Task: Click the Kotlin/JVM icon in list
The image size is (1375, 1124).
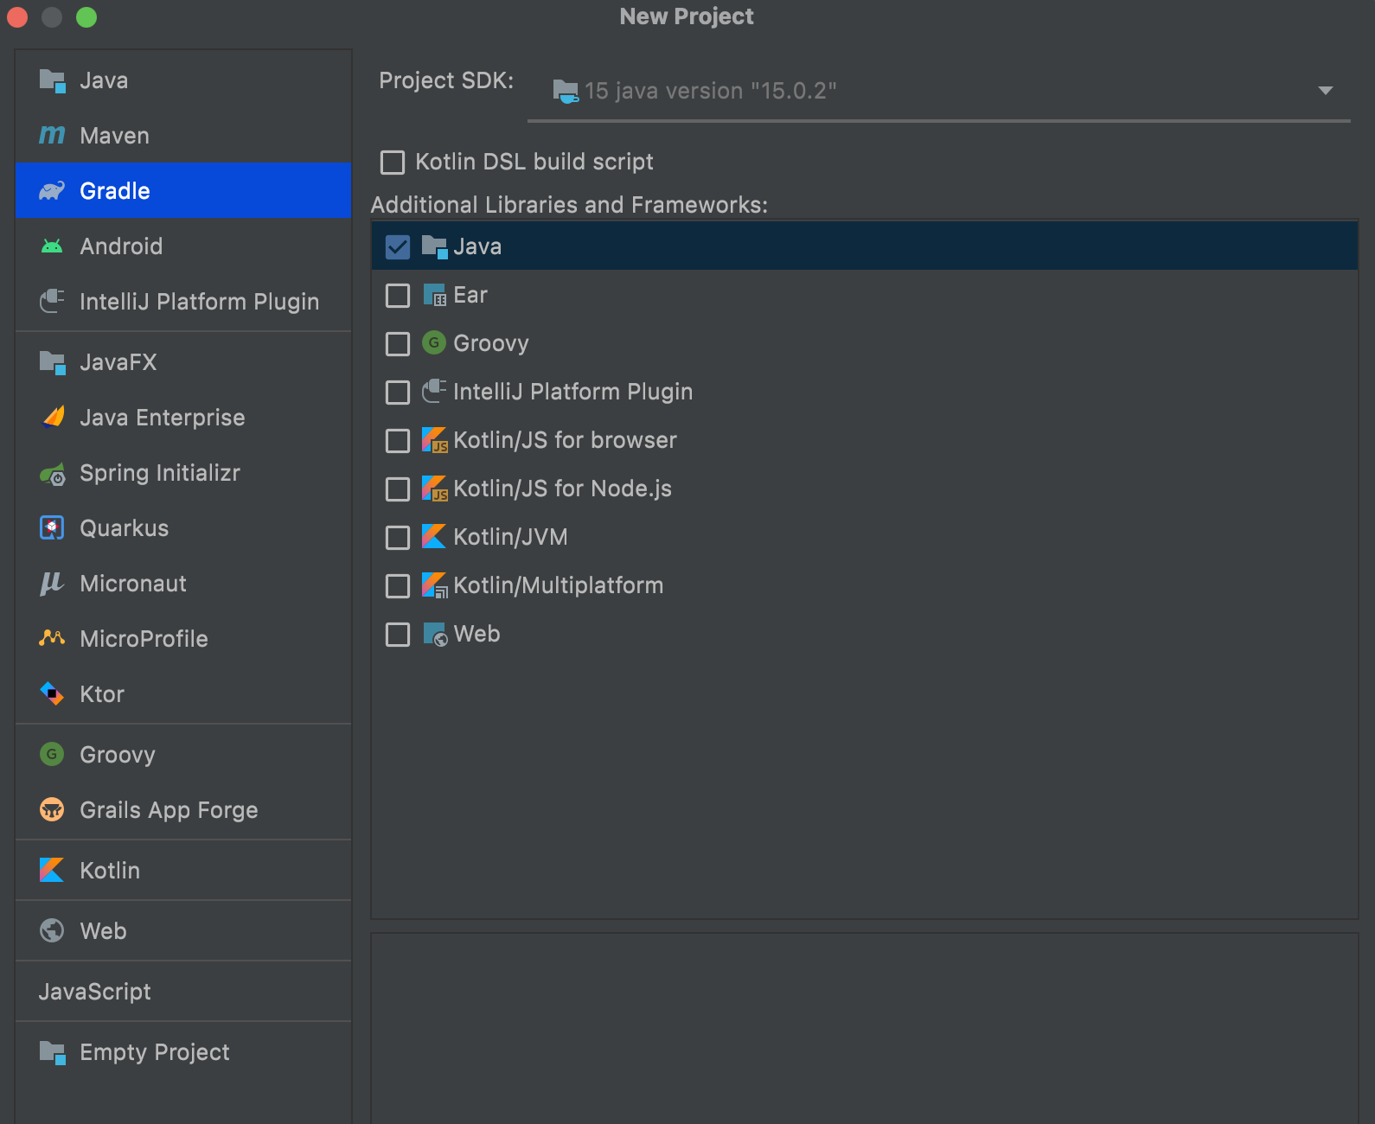Action: pos(434,537)
